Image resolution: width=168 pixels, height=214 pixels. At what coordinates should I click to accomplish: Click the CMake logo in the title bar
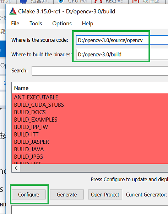tap(13, 11)
